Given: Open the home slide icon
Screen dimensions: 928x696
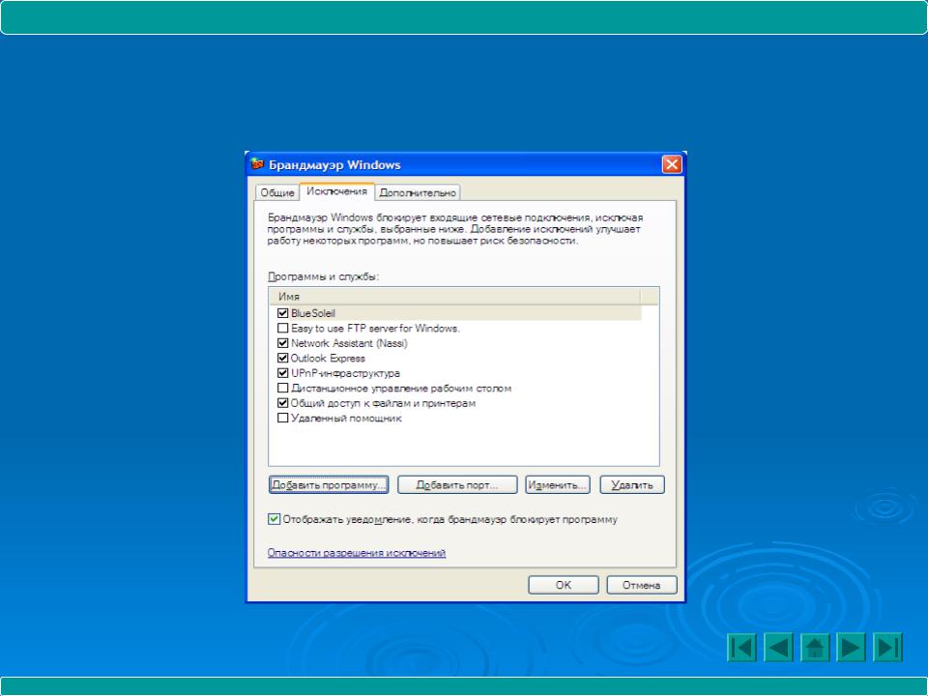Looking at the screenshot, I should (x=815, y=647).
